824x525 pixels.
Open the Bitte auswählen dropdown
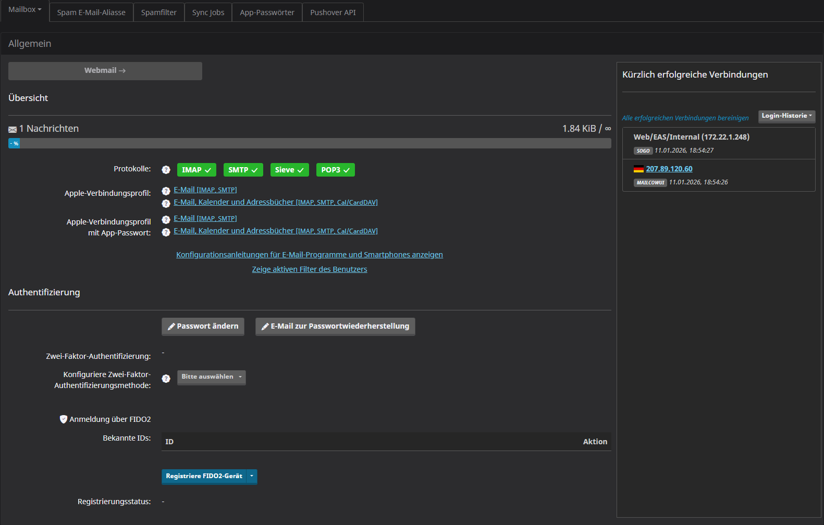211,377
